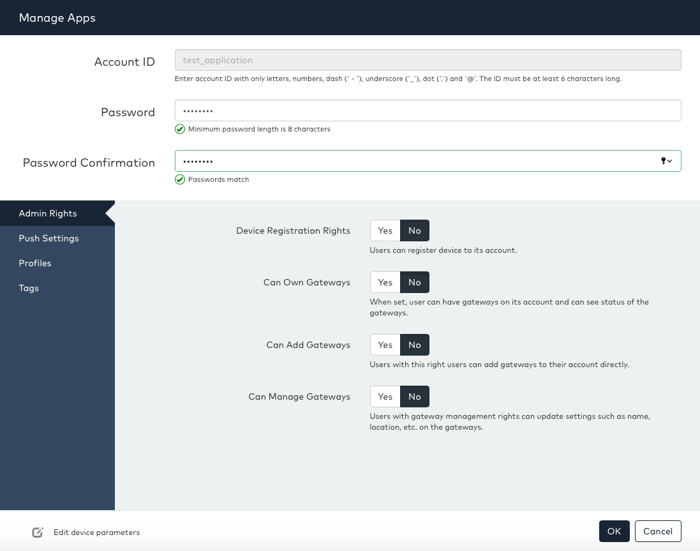Click the disabled Account ID field
700x551 pixels.
point(428,60)
